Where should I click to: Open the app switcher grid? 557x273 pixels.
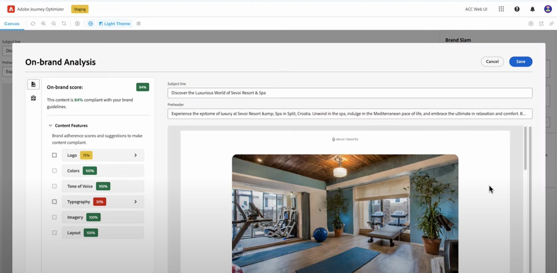(501, 9)
